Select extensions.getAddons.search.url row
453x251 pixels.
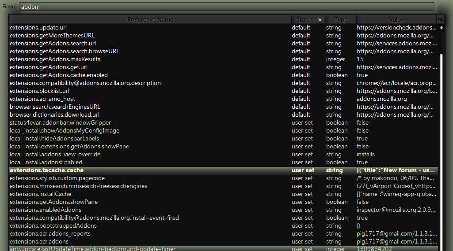coord(224,44)
